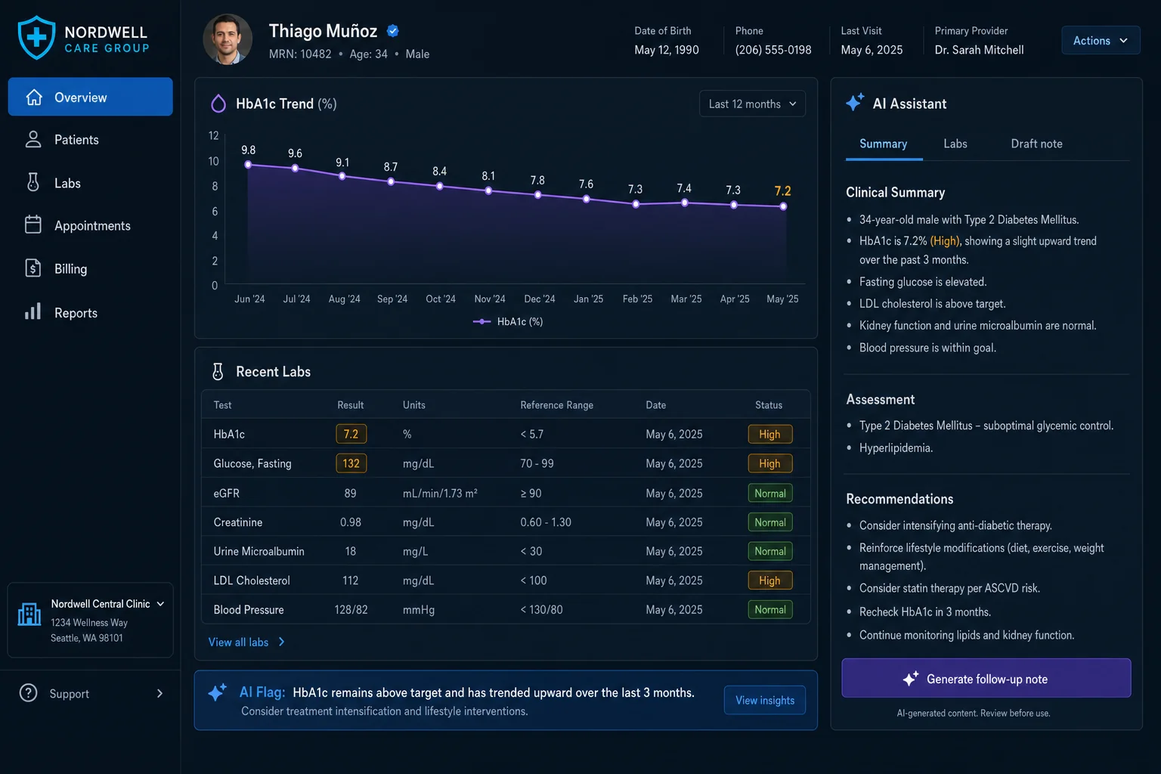Click the Labs flask icon in sidebar

[33, 182]
